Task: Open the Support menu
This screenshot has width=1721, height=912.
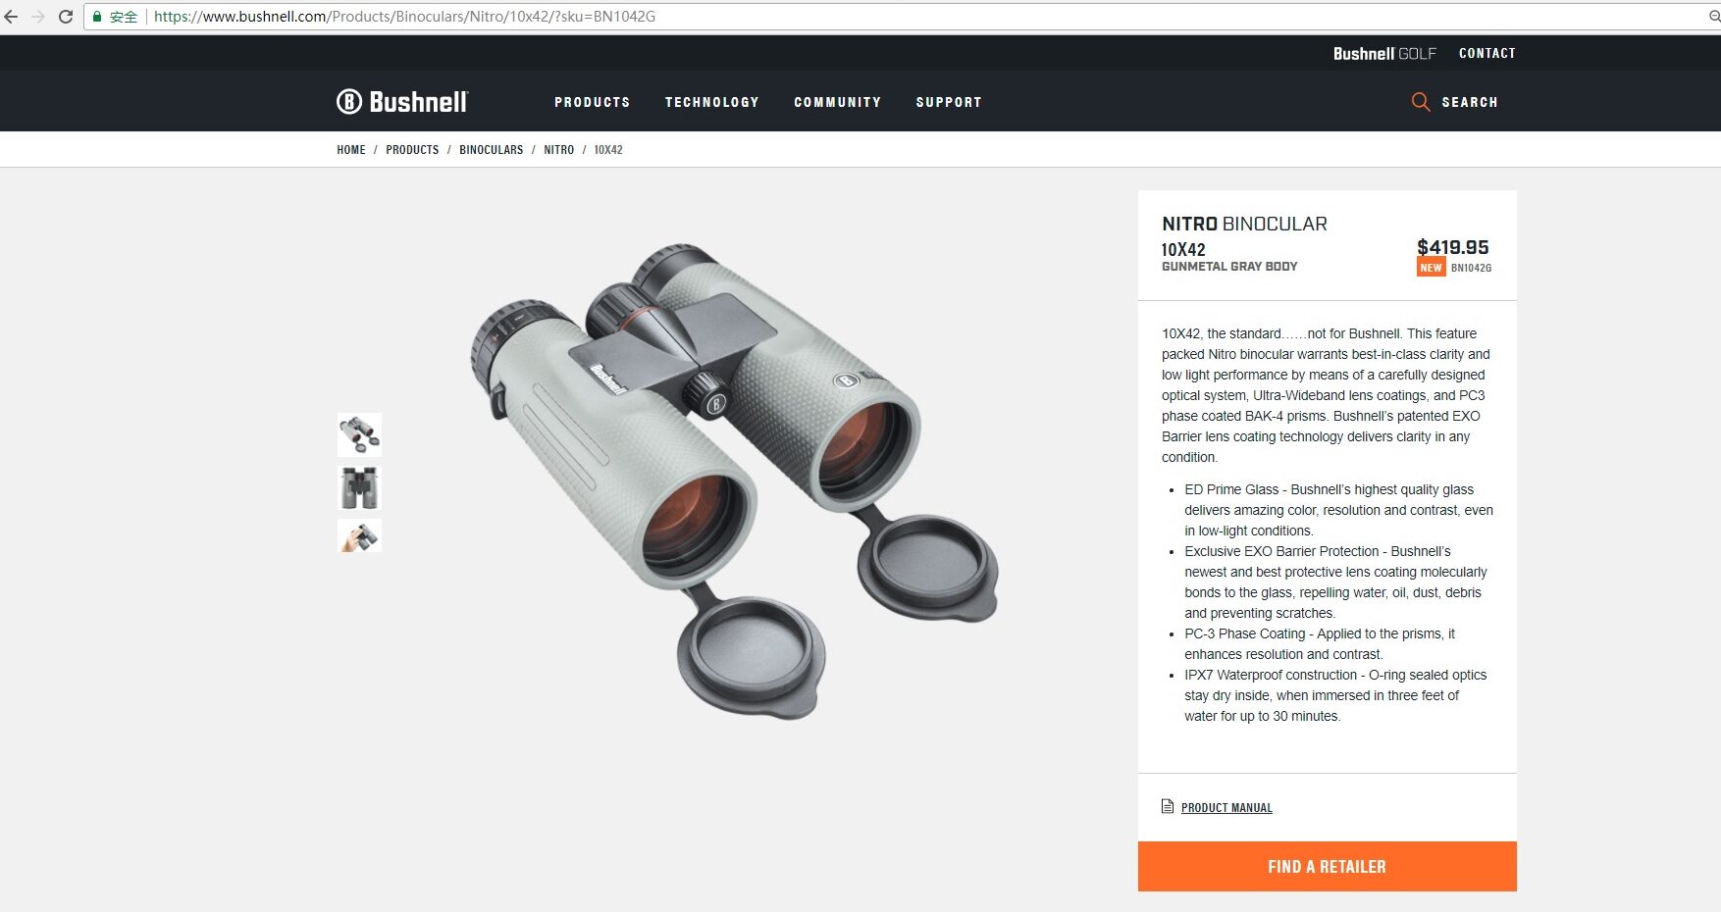Action: point(948,102)
